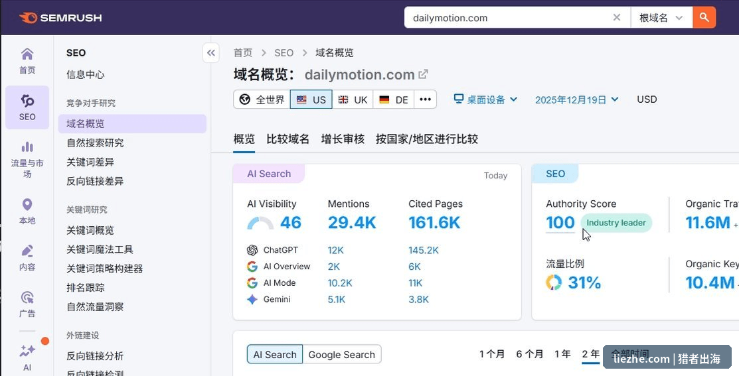Open the 广告 advertising sidebar icon

click(27, 304)
